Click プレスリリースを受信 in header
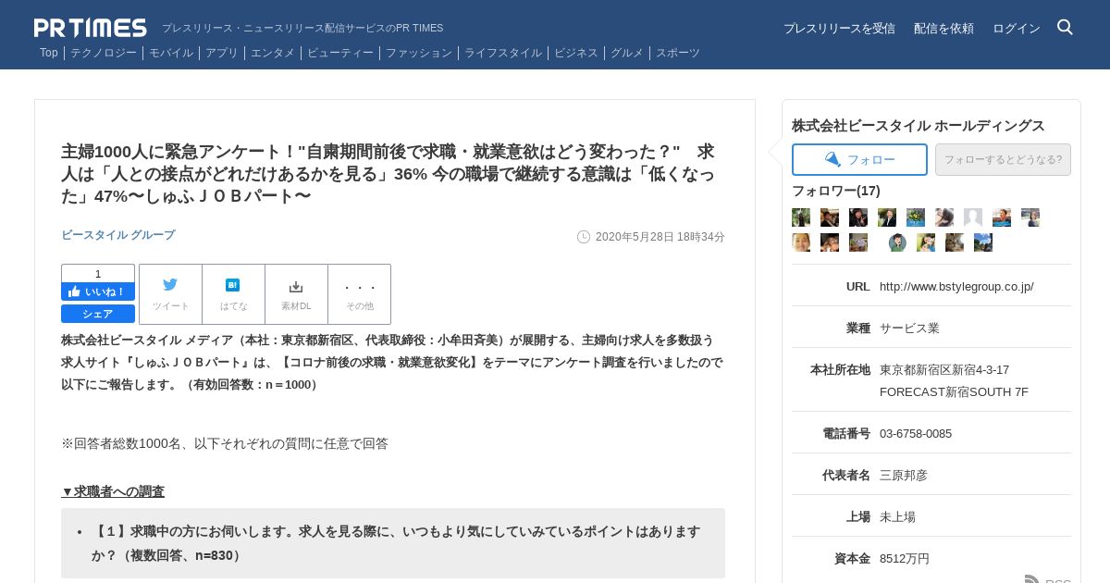Viewport: 1110px width, 583px height. coord(839,29)
